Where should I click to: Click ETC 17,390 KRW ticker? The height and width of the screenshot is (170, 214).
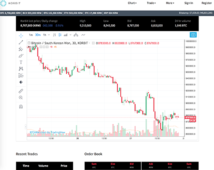click(x=93, y=13)
